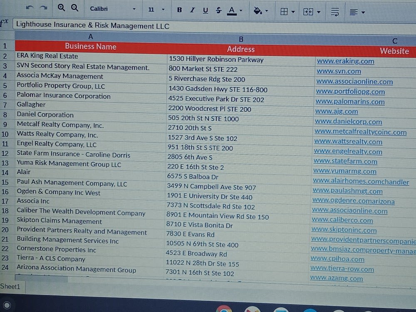This screenshot has height=312, width=416.
Task: Apply the font color A icon
Action: pyautogui.click(x=232, y=11)
